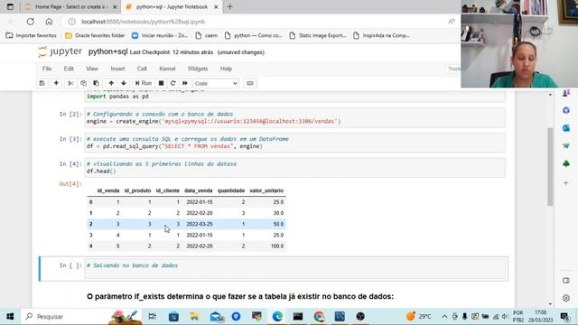Click the notebook vertical scrollbar
The width and height of the screenshot is (578, 325).
[550, 166]
